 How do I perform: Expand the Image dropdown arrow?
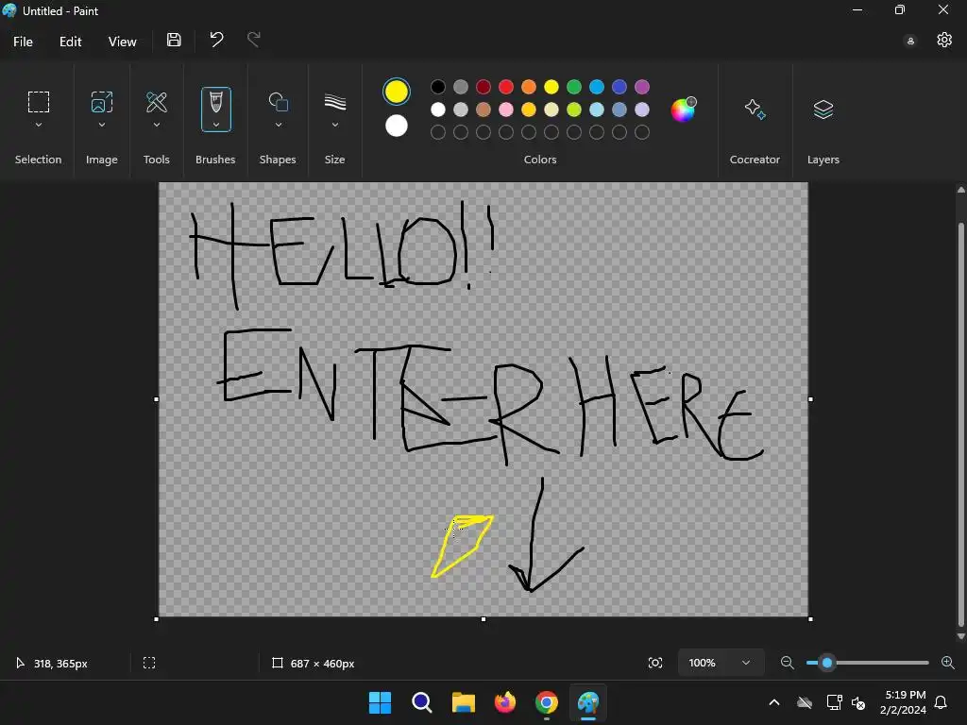102,125
